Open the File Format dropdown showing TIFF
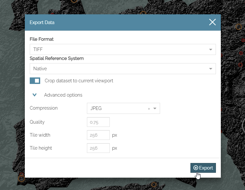This screenshot has height=190, width=245. coord(122,49)
